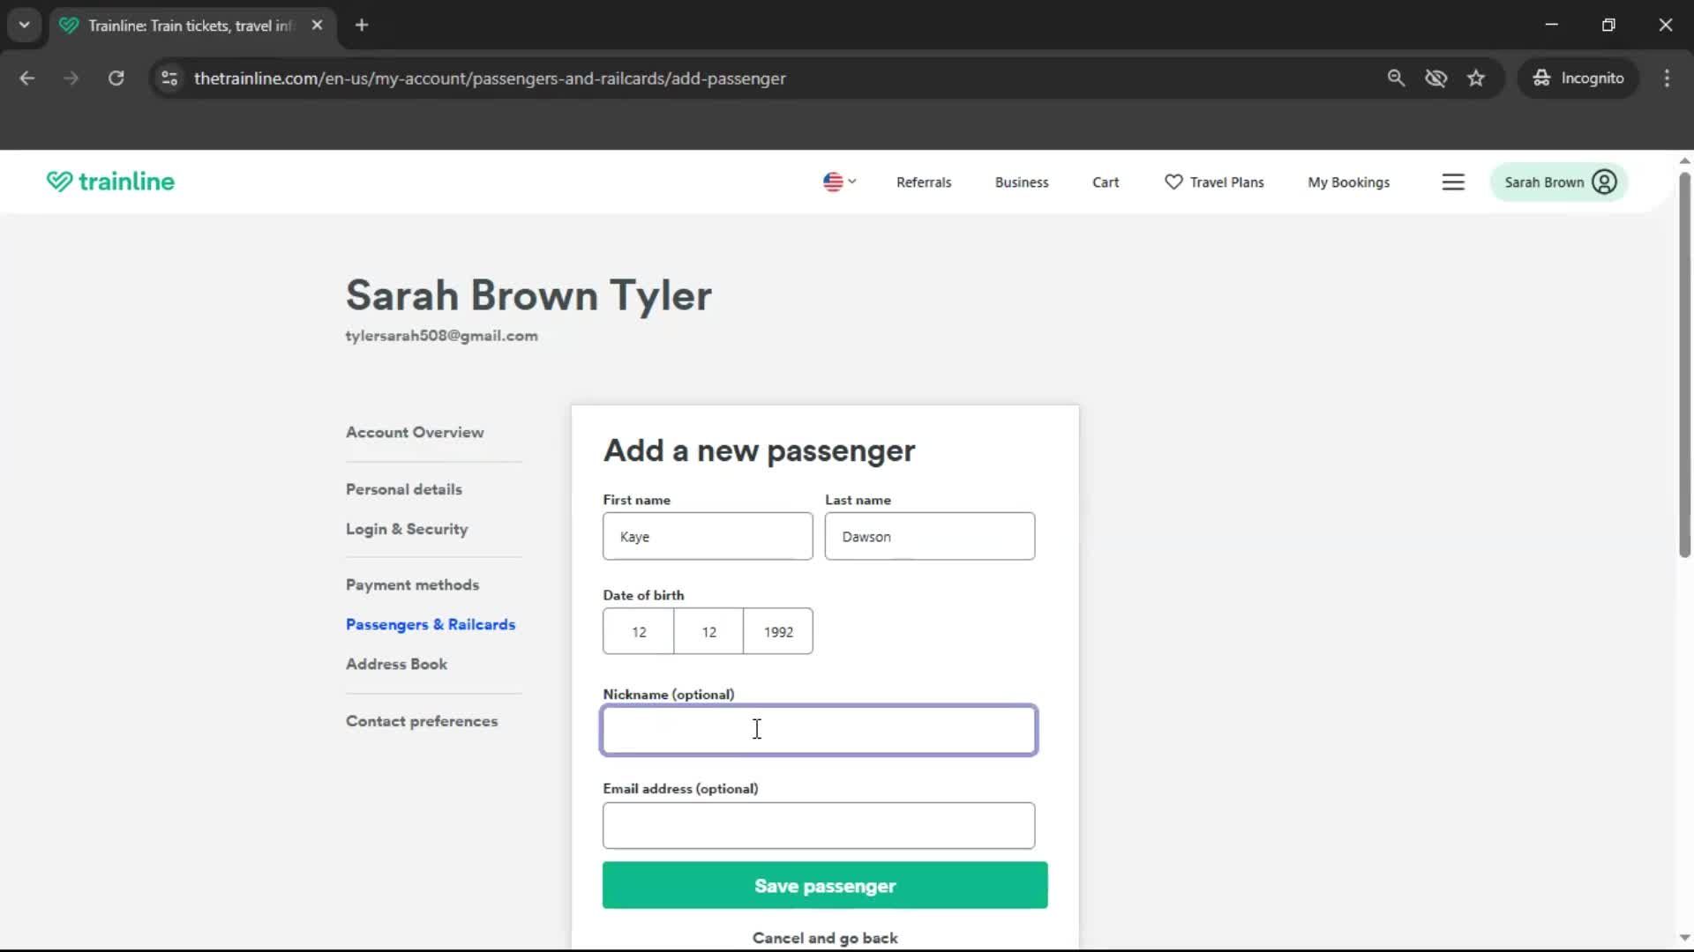Click the in-page search lens icon

1397,78
